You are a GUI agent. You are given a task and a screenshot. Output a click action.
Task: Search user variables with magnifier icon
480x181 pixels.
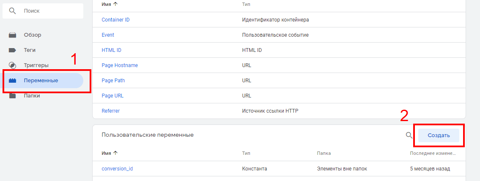click(x=409, y=135)
